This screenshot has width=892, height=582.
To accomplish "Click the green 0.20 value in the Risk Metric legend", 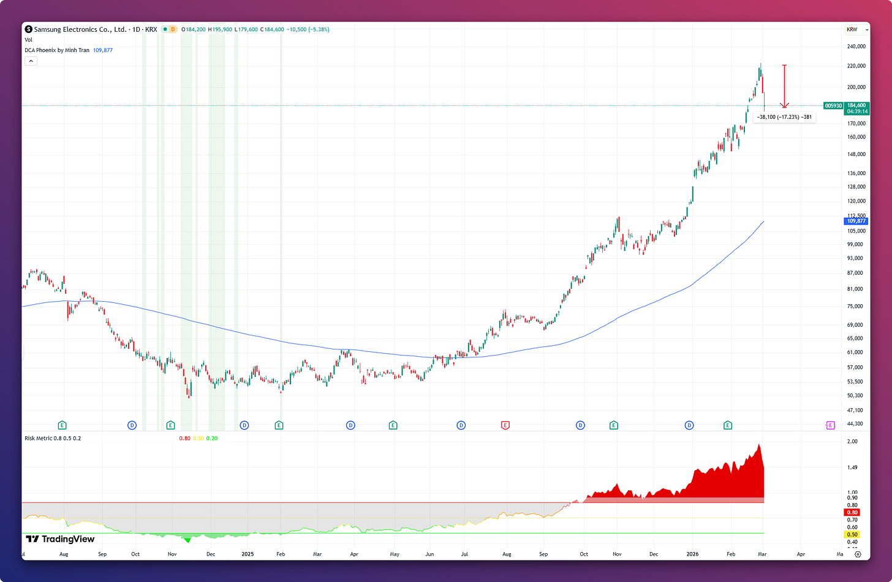I will coord(212,438).
